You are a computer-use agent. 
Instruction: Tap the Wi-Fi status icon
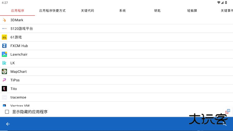tap(219, 3)
